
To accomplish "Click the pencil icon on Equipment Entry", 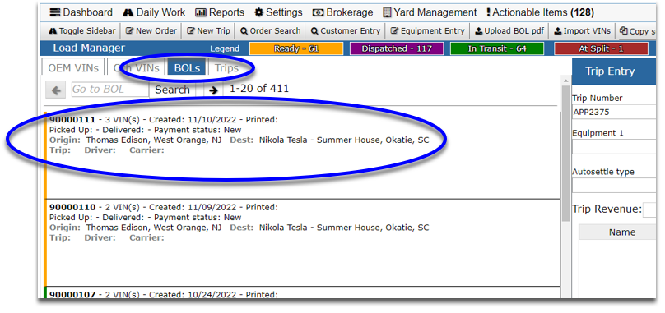I will pyautogui.click(x=394, y=31).
